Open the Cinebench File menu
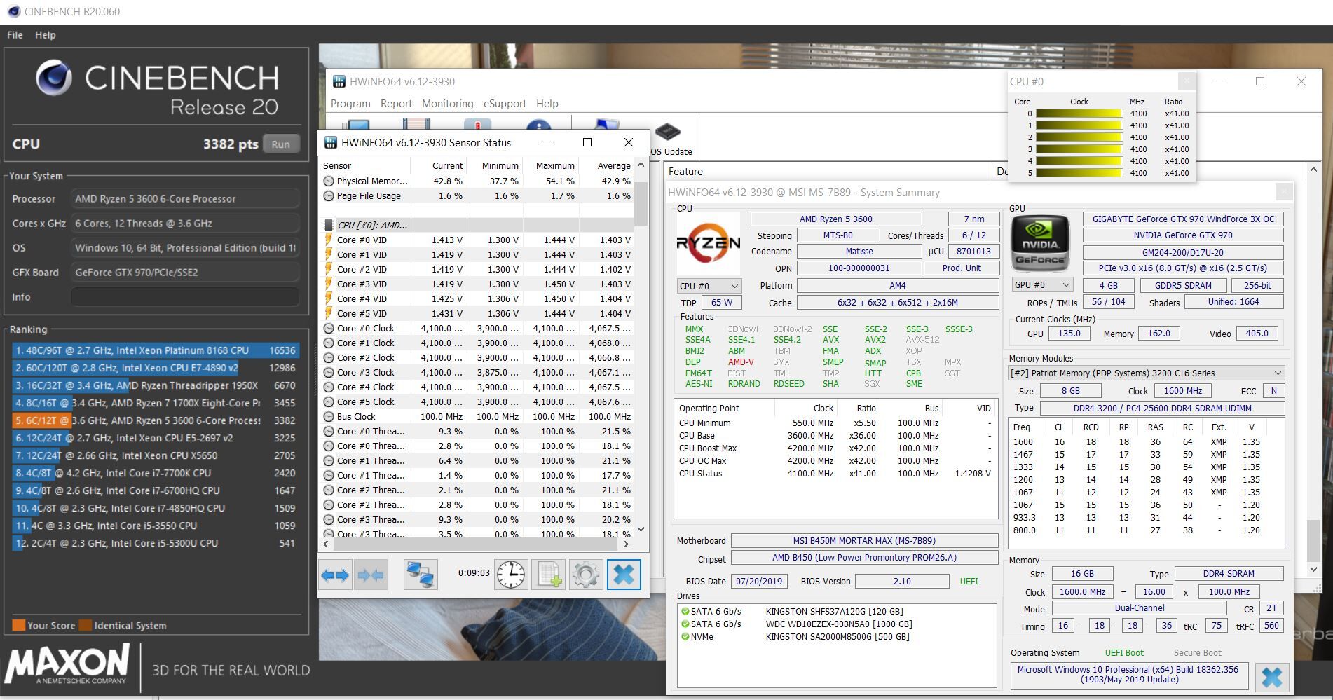This screenshot has width=1333, height=700. click(15, 35)
